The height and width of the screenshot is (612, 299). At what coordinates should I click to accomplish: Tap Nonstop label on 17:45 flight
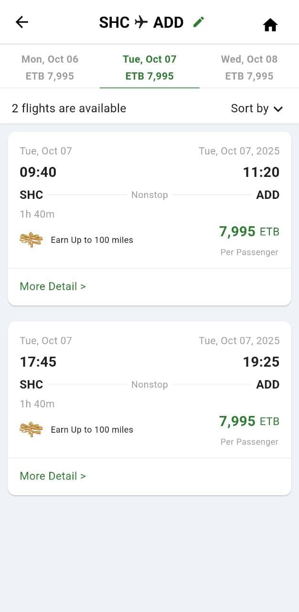tap(149, 385)
